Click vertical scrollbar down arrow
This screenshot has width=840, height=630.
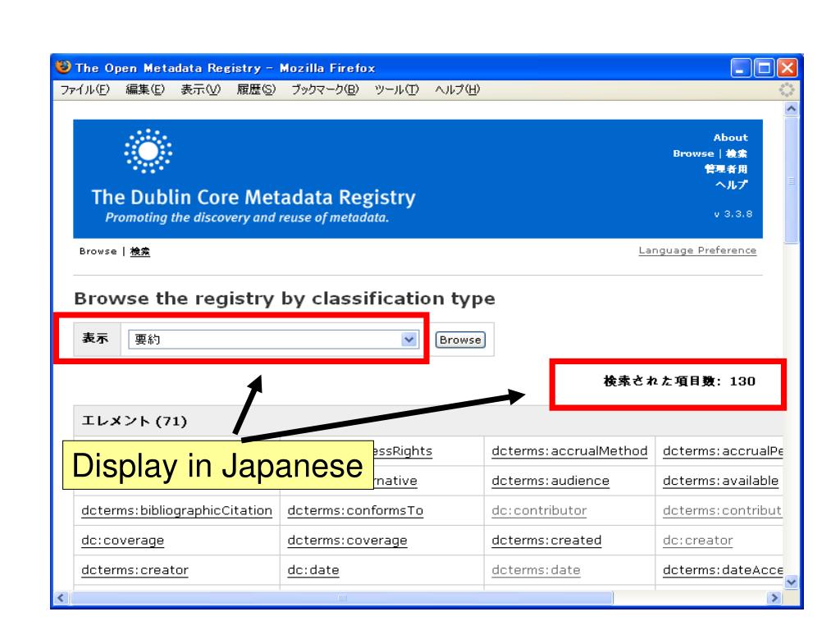pyautogui.click(x=792, y=582)
